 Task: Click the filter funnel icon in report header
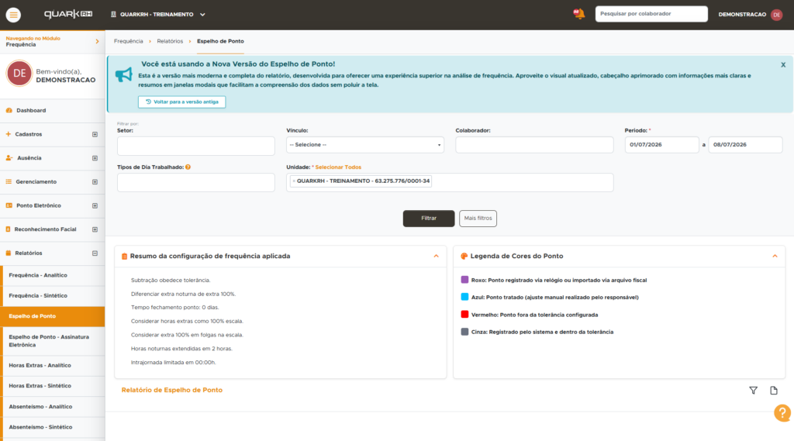tap(754, 391)
